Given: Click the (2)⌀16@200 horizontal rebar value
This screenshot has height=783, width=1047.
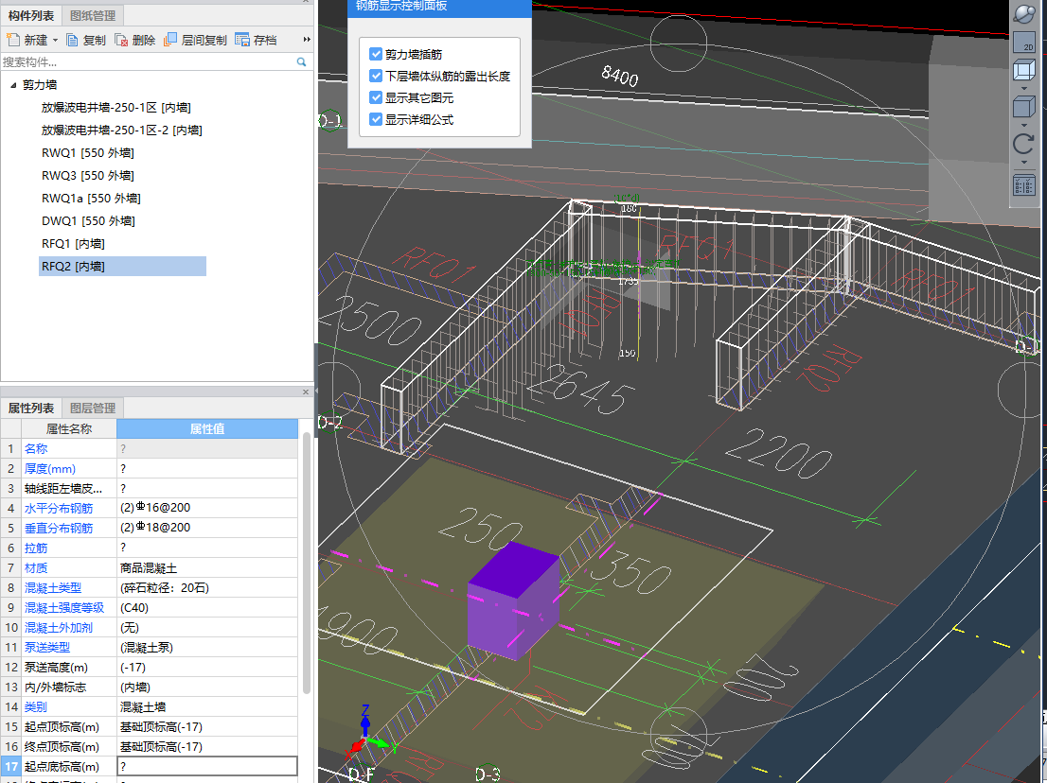Looking at the screenshot, I should [x=207, y=508].
